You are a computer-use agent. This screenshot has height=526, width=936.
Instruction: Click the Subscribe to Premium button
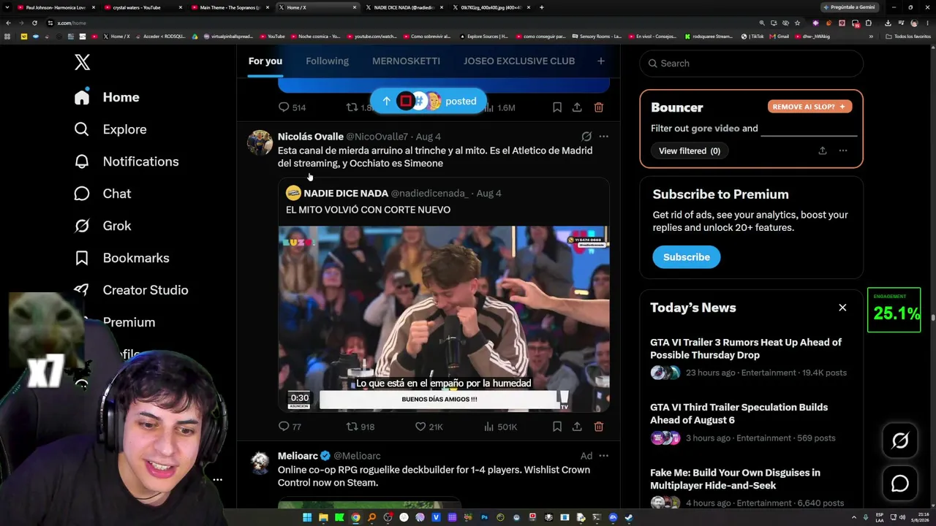(687, 257)
